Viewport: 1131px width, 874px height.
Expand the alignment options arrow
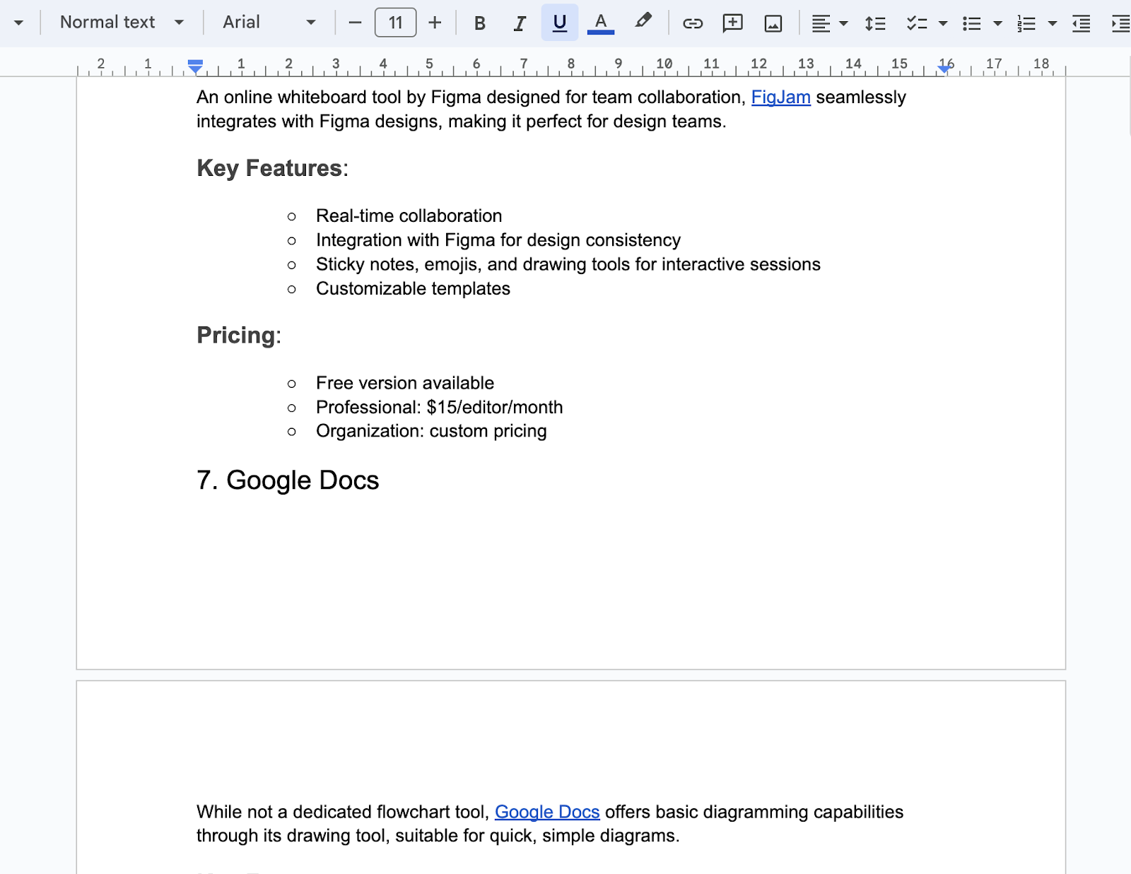pos(843,23)
